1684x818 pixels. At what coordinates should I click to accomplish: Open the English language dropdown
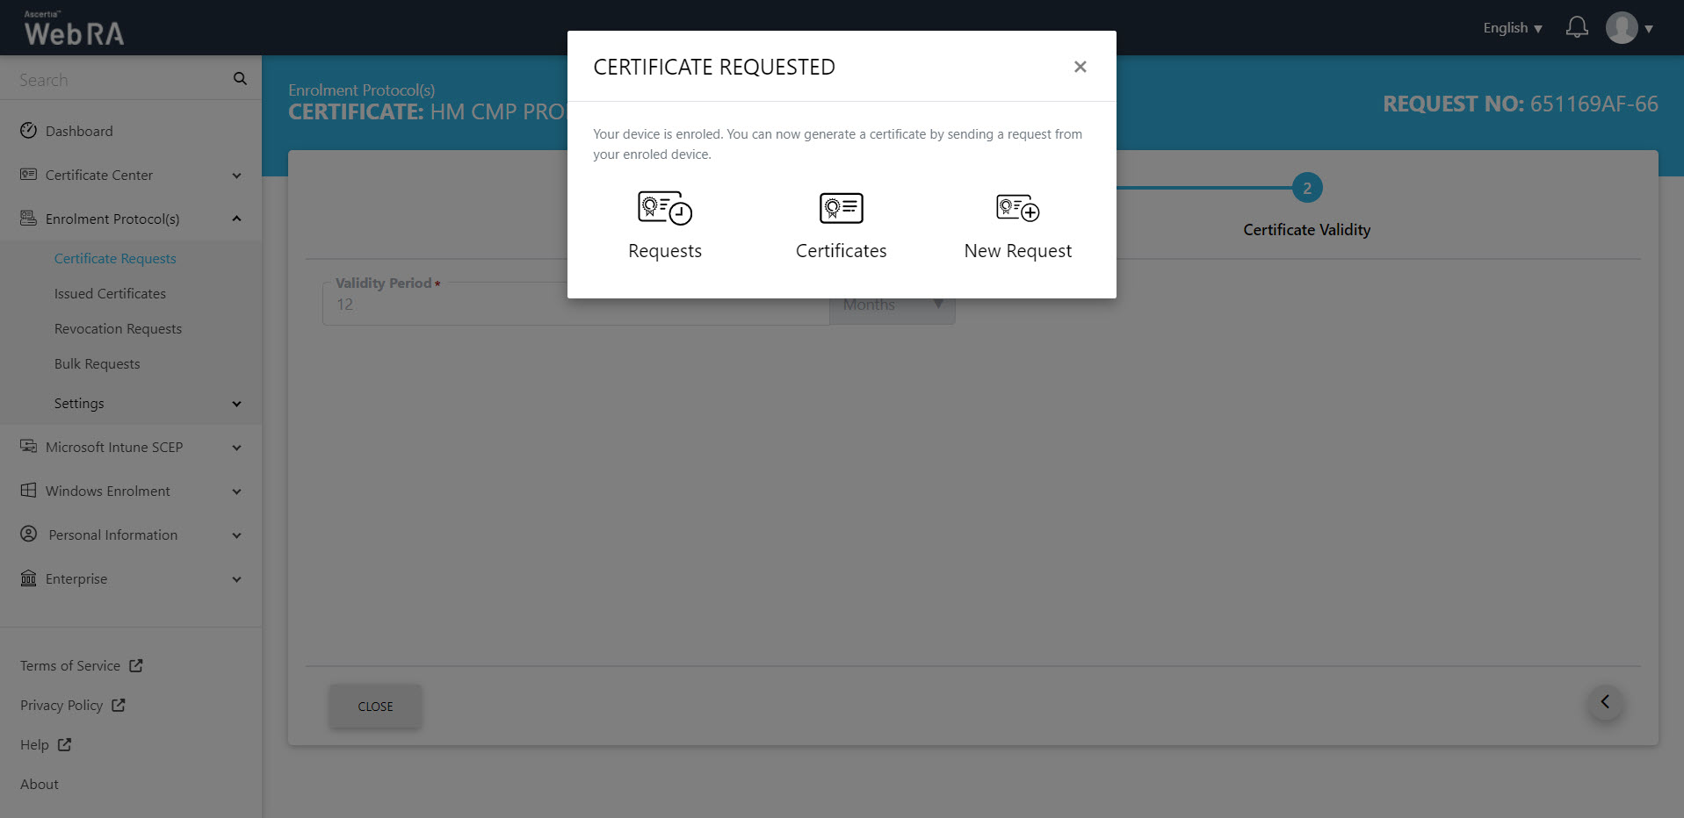pyautogui.click(x=1512, y=28)
